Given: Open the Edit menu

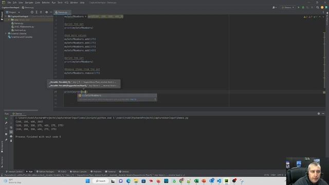Looking at the screenshot, I should click(14, 3).
